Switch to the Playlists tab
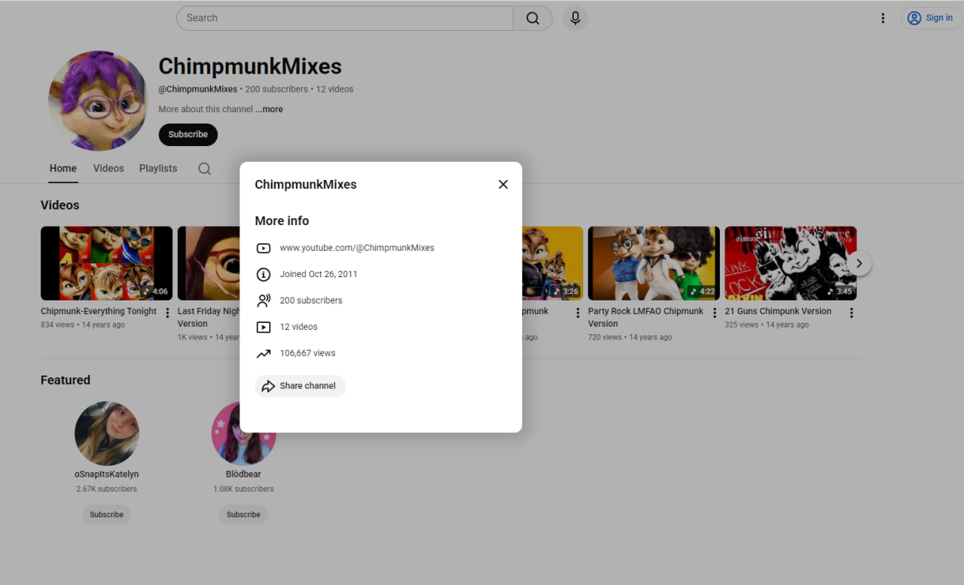The height and width of the screenshot is (585, 964). tap(158, 169)
